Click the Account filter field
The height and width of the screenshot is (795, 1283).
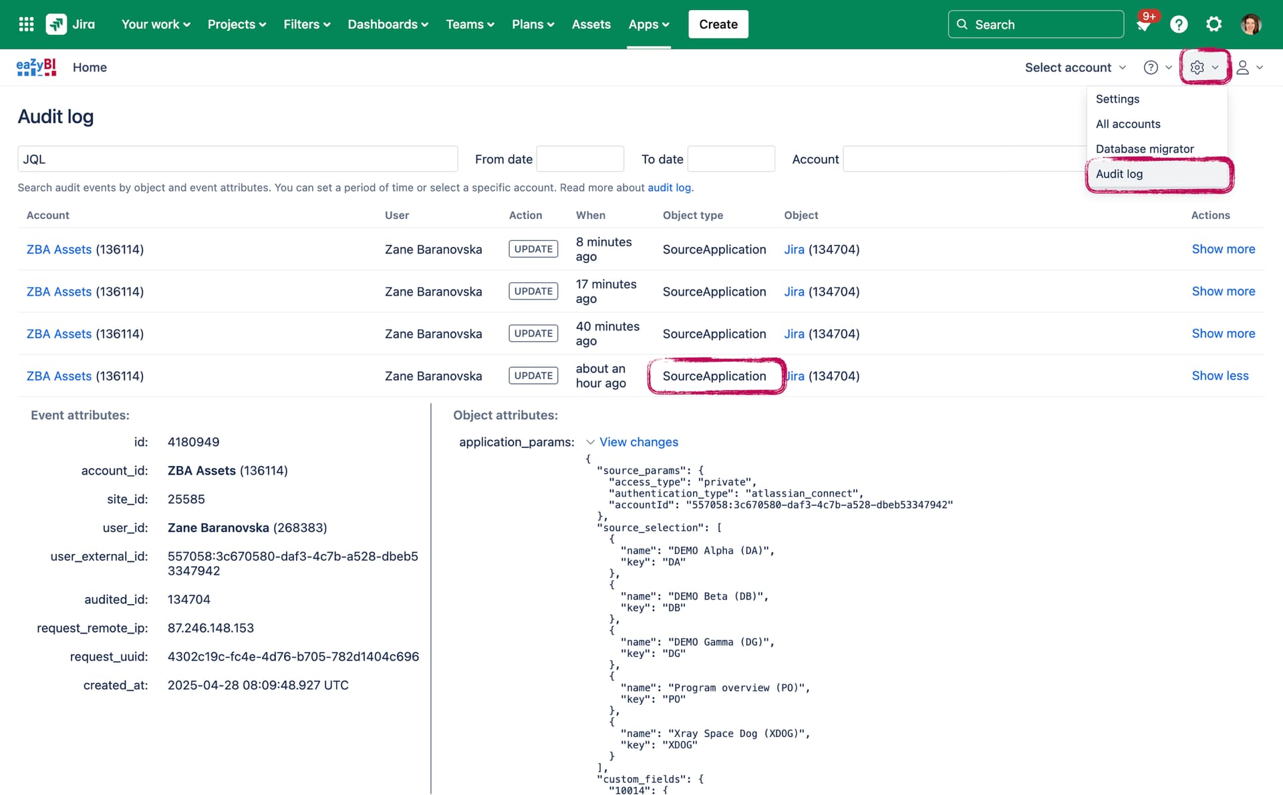coord(966,159)
